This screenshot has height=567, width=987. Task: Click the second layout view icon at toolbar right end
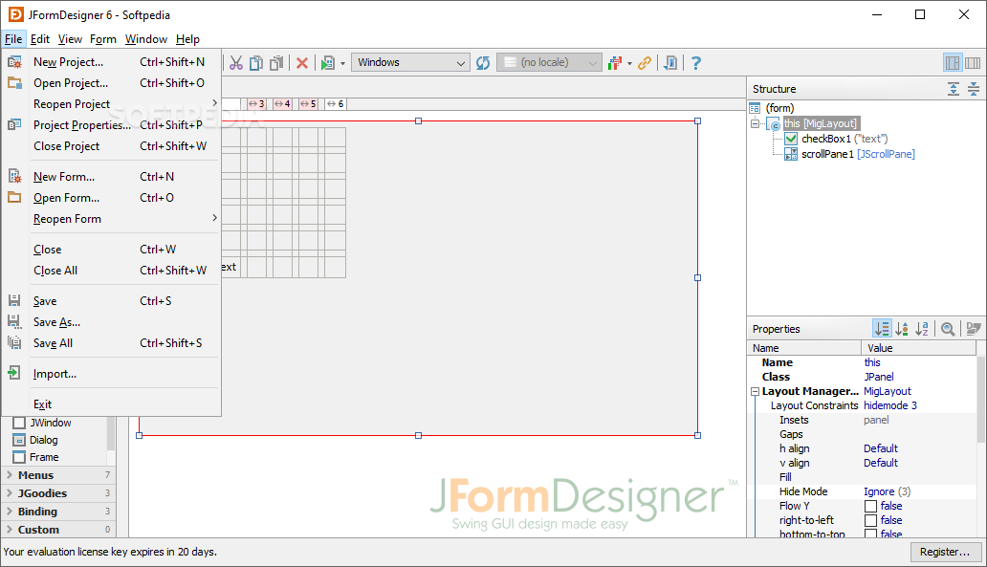[973, 63]
